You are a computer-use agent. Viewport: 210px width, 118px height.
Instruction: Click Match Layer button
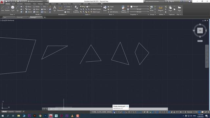(95, 12)
